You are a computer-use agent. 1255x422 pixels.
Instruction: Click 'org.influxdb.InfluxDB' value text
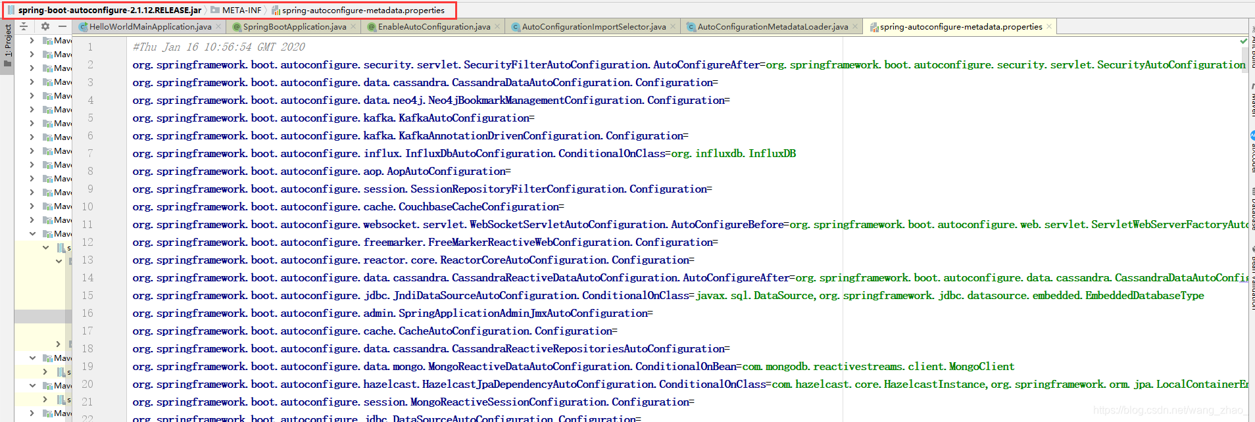point(733,153)
